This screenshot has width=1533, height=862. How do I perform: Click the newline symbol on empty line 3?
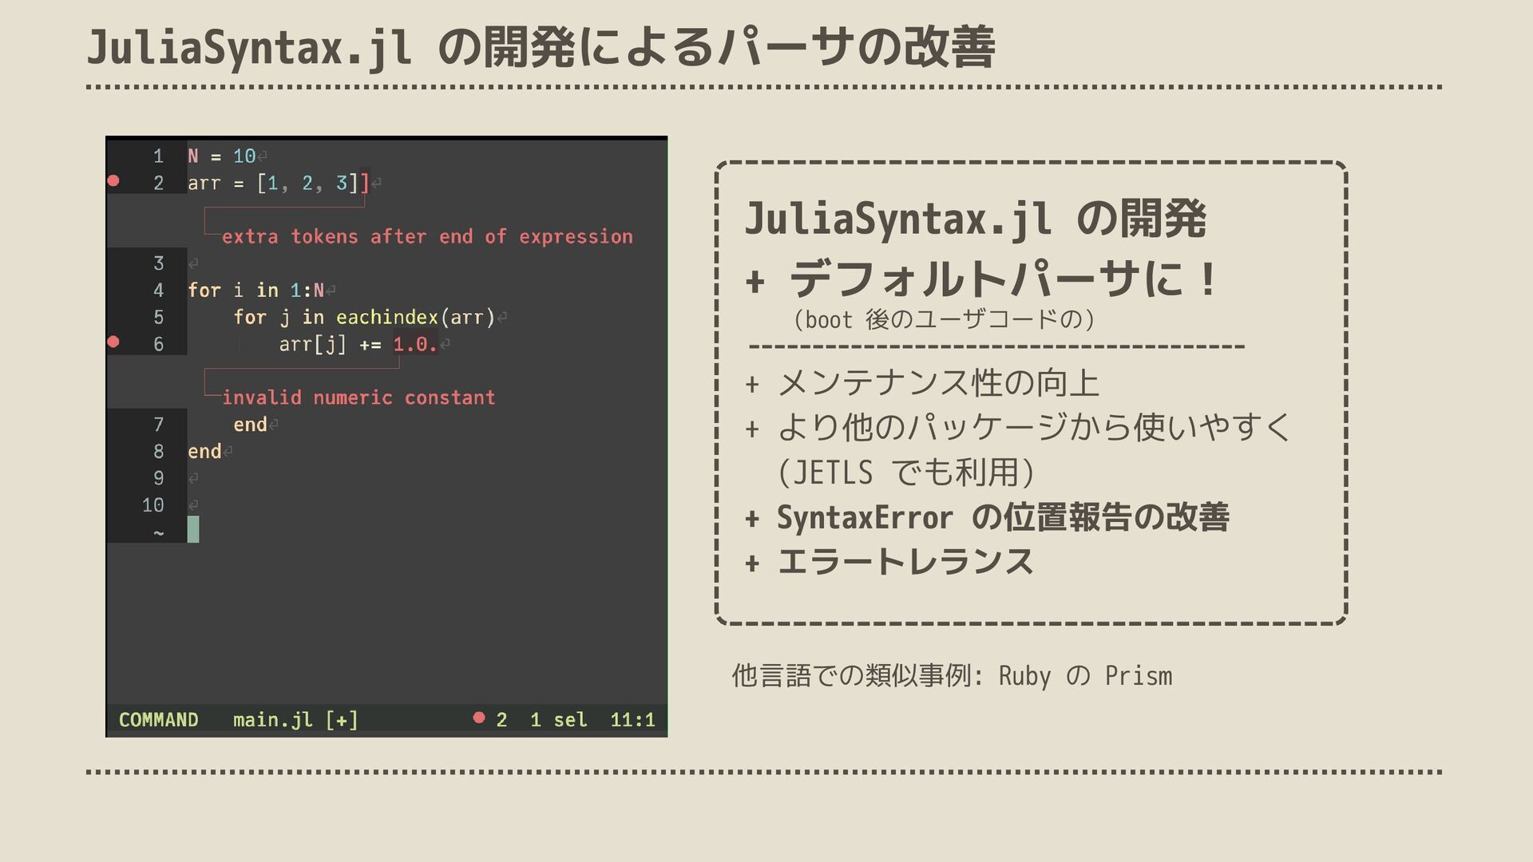[192, 263]
